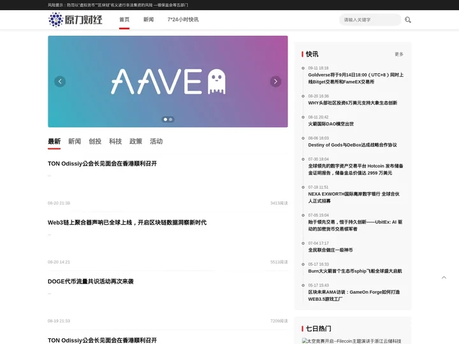
Task: Open 火箭国际DAO横空出世 flash news
Action: coord(331,124)
